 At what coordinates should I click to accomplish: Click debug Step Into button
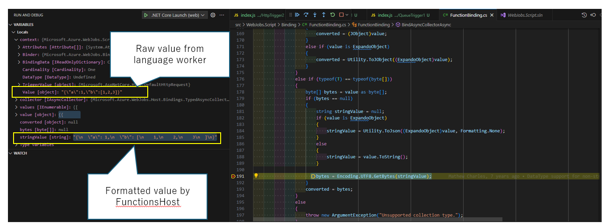point(315,15)
